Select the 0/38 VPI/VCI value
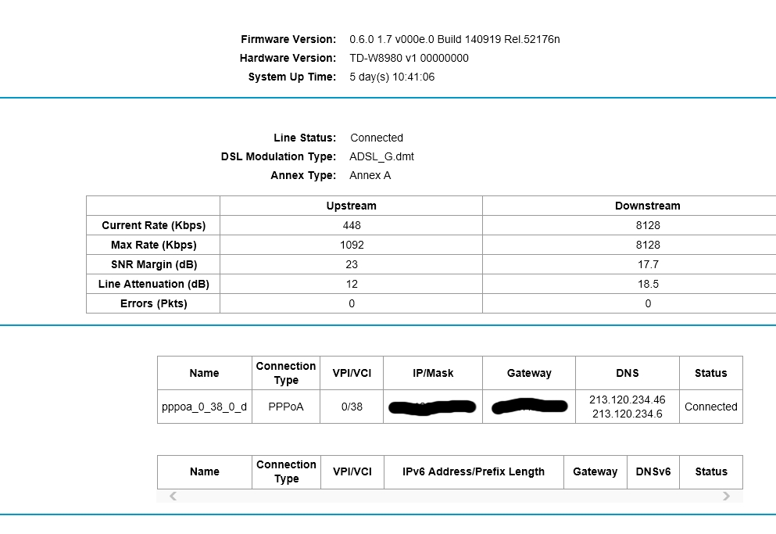The image size is (776, 534). 352,407
